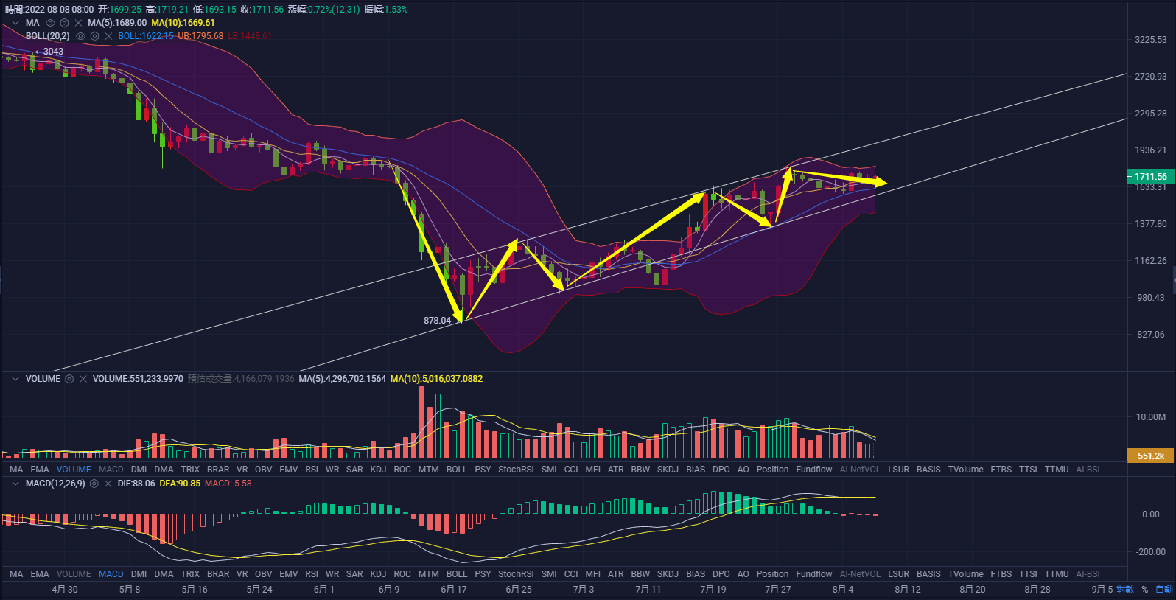Image resolution: width=1176 pixels, height=600 pixels.
Task: Select CCI tab in bottom indicator row
Action: (571, 574)
